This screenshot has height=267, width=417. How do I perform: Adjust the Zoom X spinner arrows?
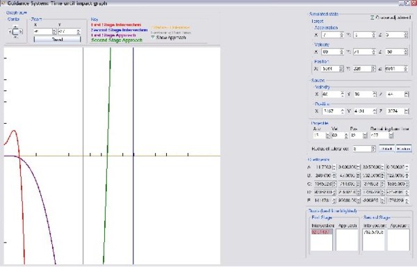click(54, 32)
